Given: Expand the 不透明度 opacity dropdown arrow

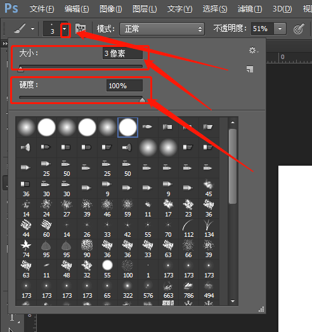Looking at the screenshot, I should 280,29.
